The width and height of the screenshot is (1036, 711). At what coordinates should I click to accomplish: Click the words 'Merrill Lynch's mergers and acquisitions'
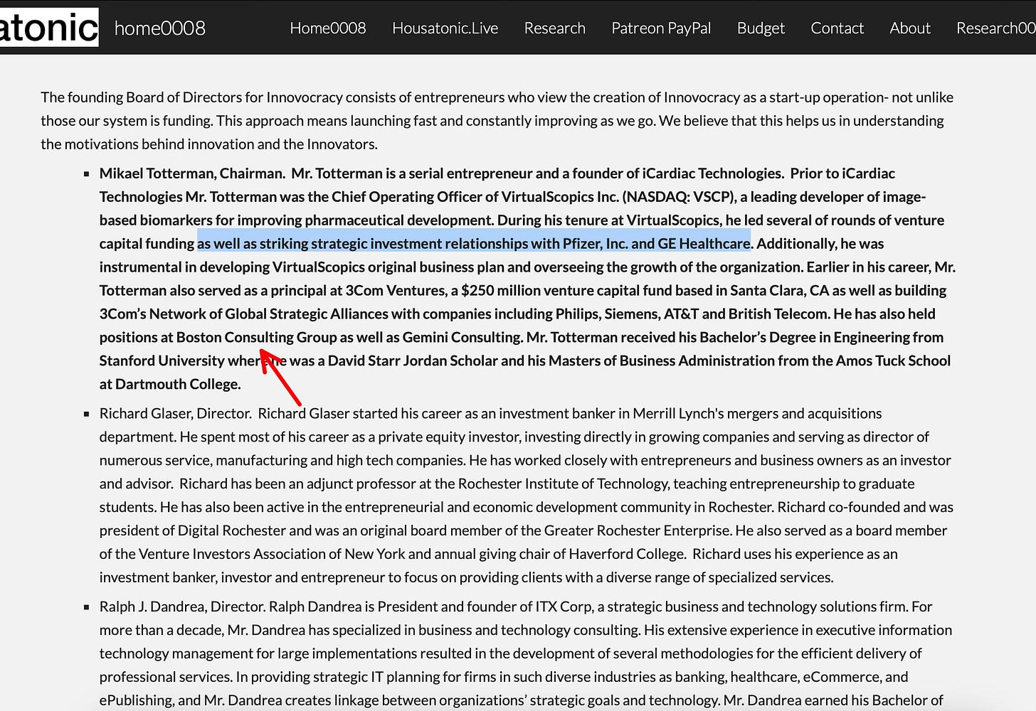pos(757,413)
